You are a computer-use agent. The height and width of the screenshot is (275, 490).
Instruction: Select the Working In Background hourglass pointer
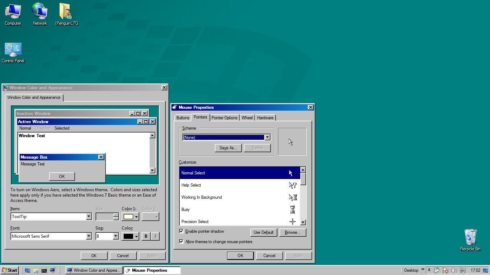(293, 197)
